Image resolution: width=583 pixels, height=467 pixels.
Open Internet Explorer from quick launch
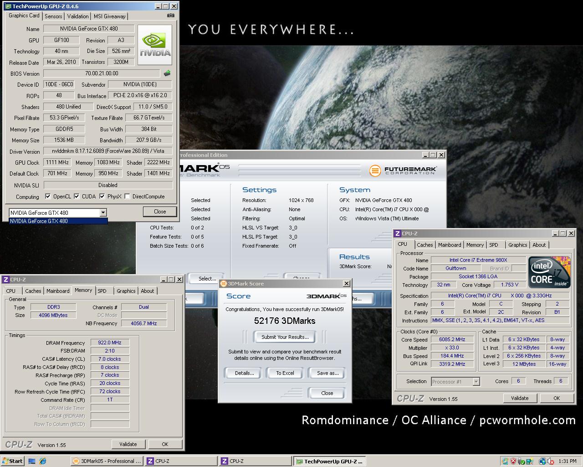point(42,461)
